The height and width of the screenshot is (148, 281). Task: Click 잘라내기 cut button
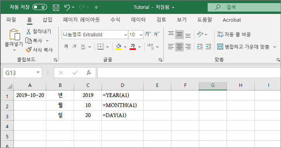(x=39, y=31)
